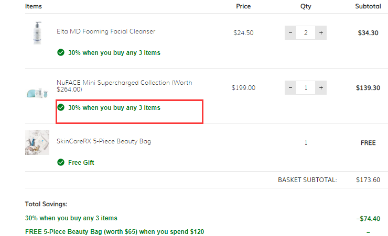This screenshot has height=236, width=388.
Task: Click the 30% offer text under Elta MD
Action: point(114,53)
